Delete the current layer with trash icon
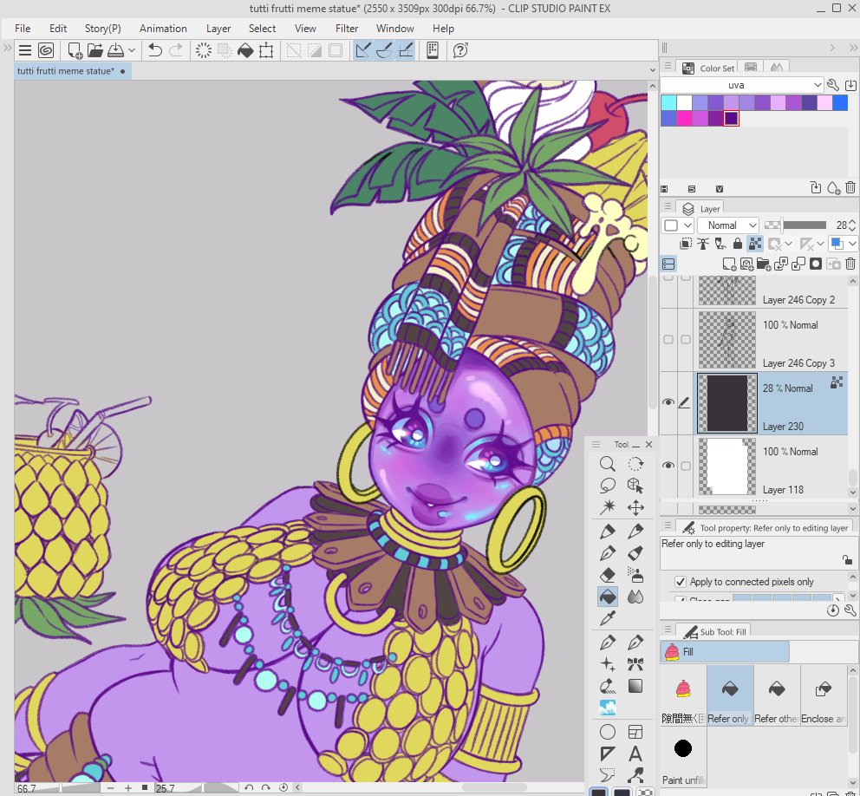The image size is (860, 796). (x=850, y=264)
